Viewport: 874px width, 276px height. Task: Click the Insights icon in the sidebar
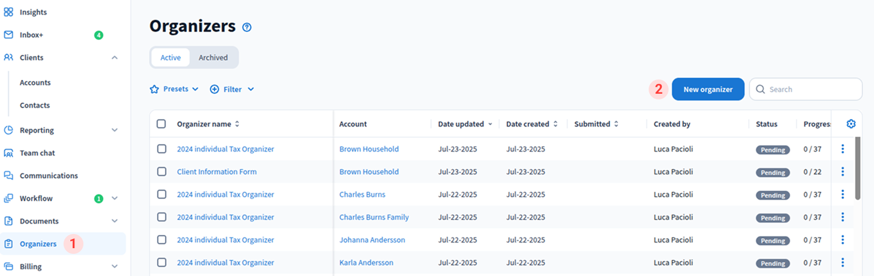coord(9,12)
